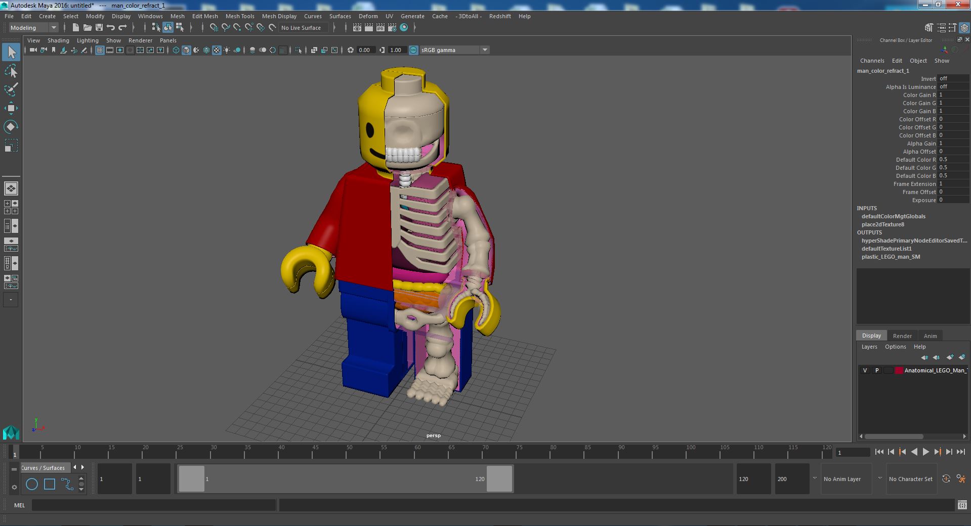Viewport: 971px width, 526px height.
Task: Start IPR render button
Action: pos(381,28)
